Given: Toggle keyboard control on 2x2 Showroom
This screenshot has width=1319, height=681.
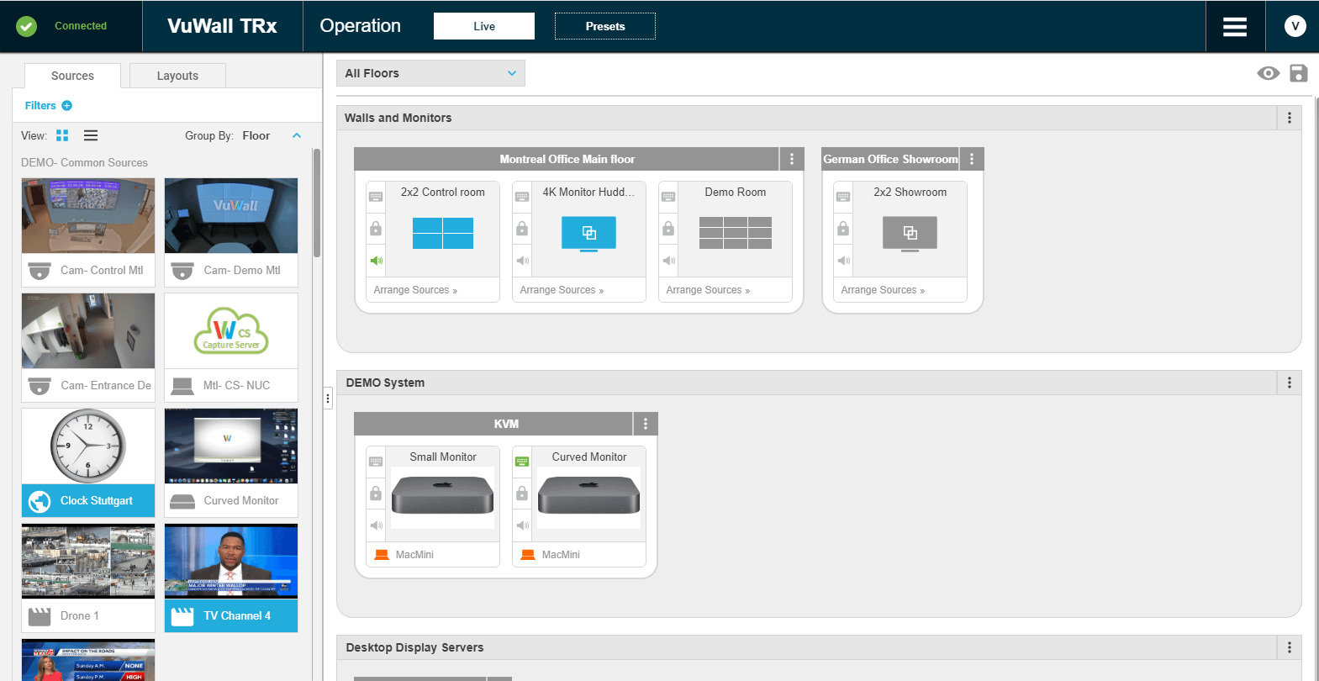Looking at the screenshot, I should tap(843, 197).
